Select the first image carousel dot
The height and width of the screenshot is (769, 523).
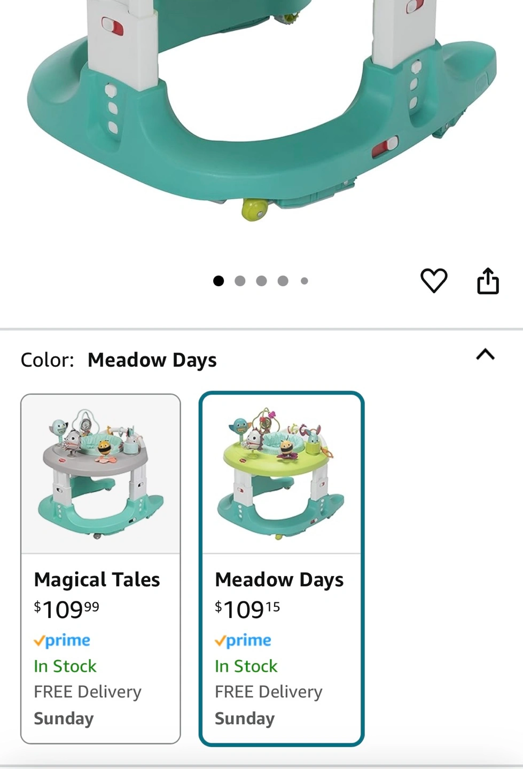point(218,281)
